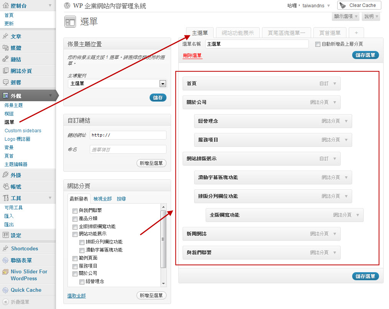
Task: Open the Logo 標誌圖 submenu item
Action: [17, 139]
